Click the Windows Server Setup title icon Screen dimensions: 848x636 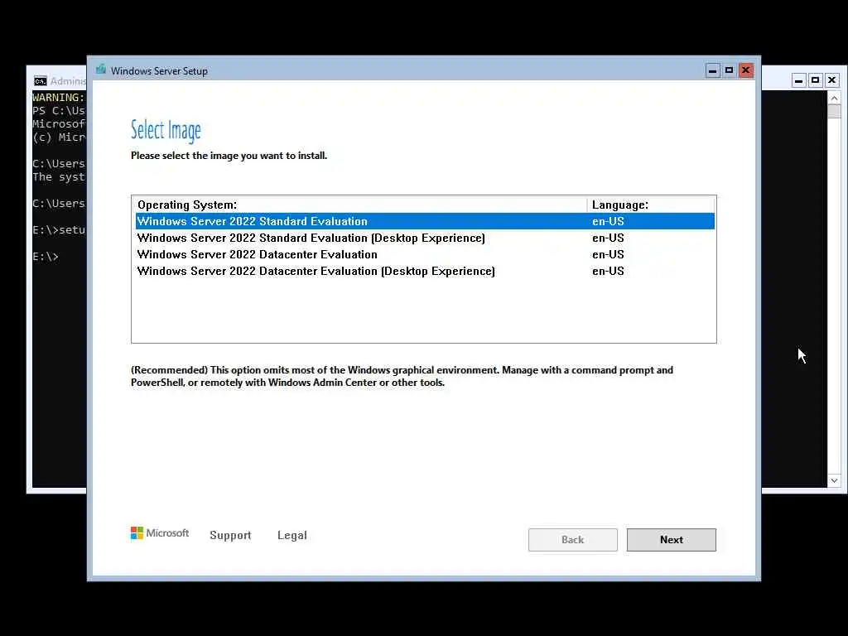pos(100,70)
